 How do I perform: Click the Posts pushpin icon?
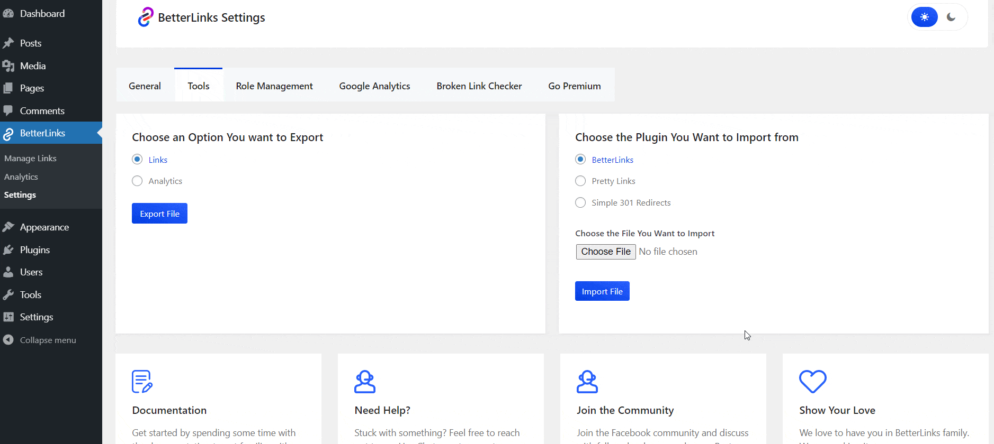(8, 43)
